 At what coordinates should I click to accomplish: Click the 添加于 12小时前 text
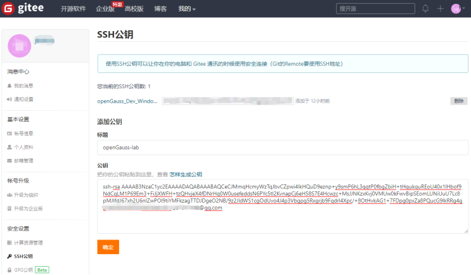coord(313,101)
